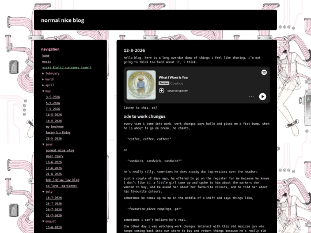The width and height of the screenshot is (311, 233).
Task: Click the Preview badge in Spotify embed
Action: pyautogui.click(x=164, y=83)
